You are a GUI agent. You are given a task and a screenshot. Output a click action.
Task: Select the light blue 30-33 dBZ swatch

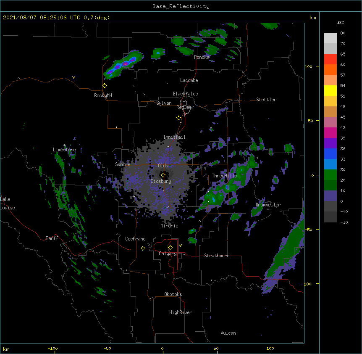pos(330,164)
